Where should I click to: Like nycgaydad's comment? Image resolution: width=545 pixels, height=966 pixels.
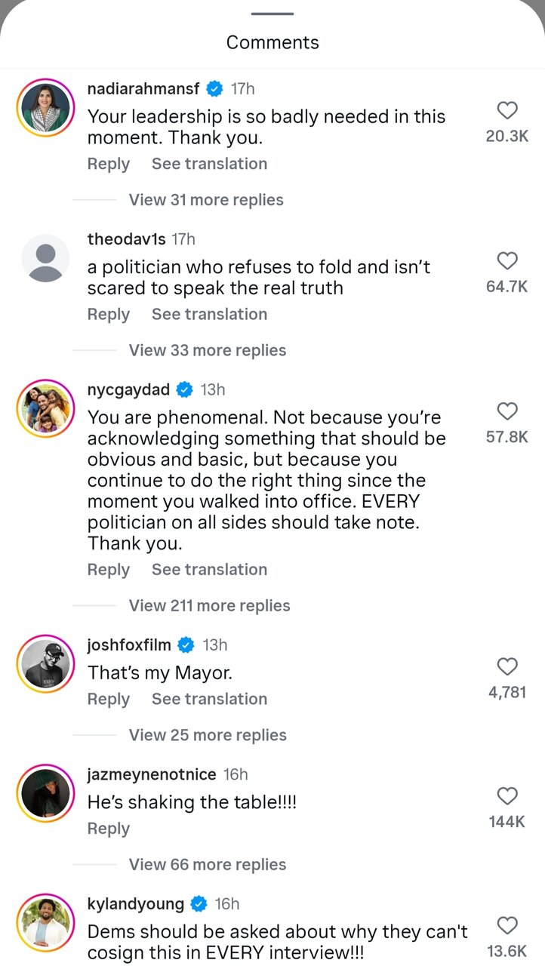(x=507, y=411)
